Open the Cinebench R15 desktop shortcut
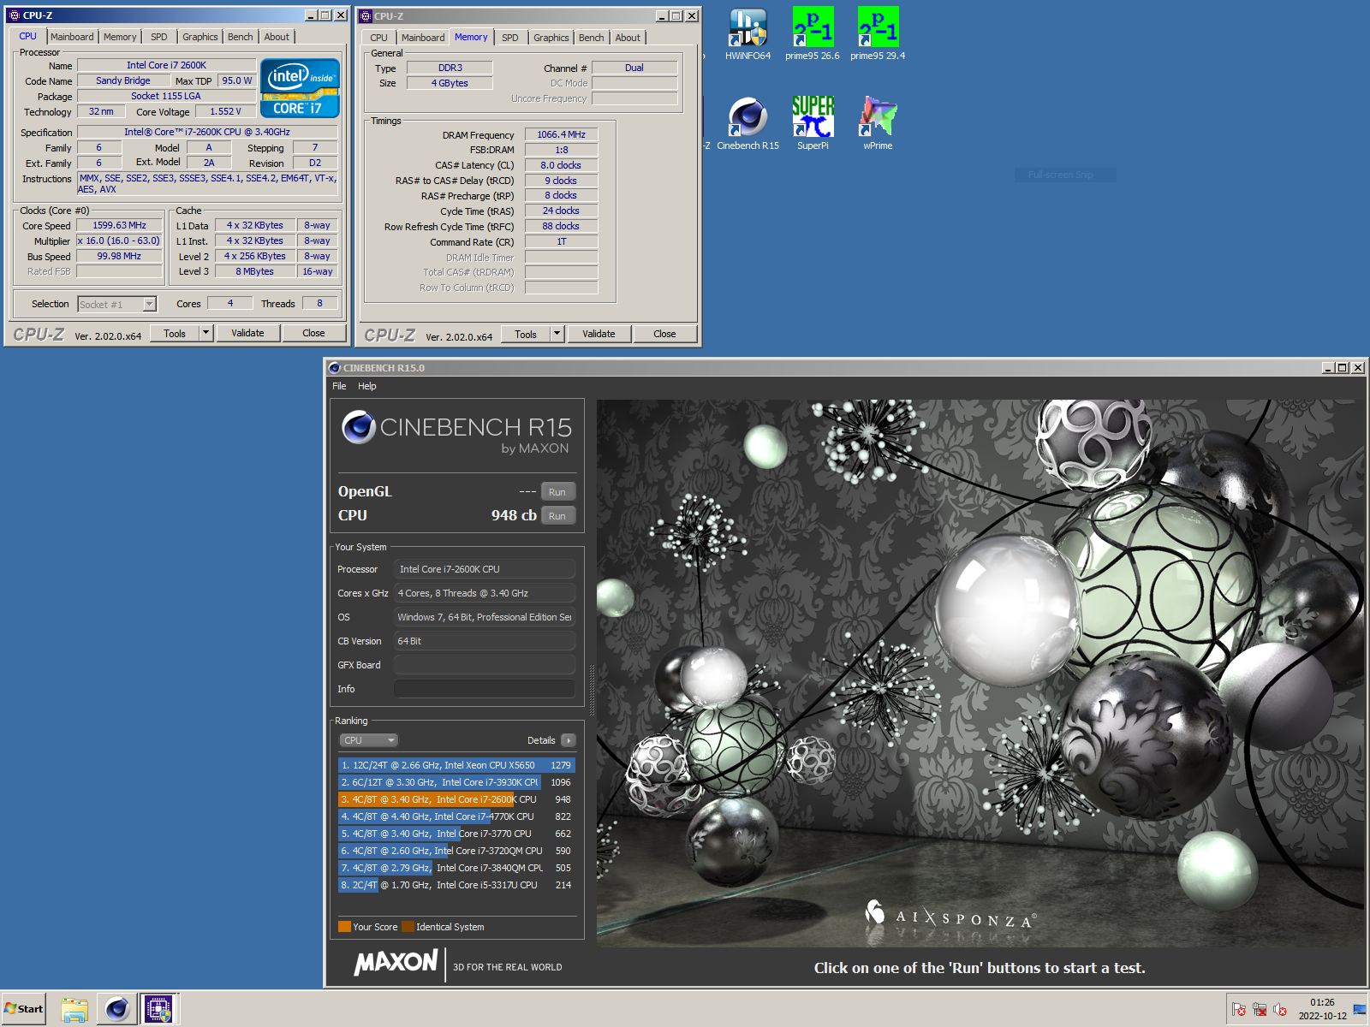The height and width of the screenshot is (1027, 1370). (x=748, y=124)
